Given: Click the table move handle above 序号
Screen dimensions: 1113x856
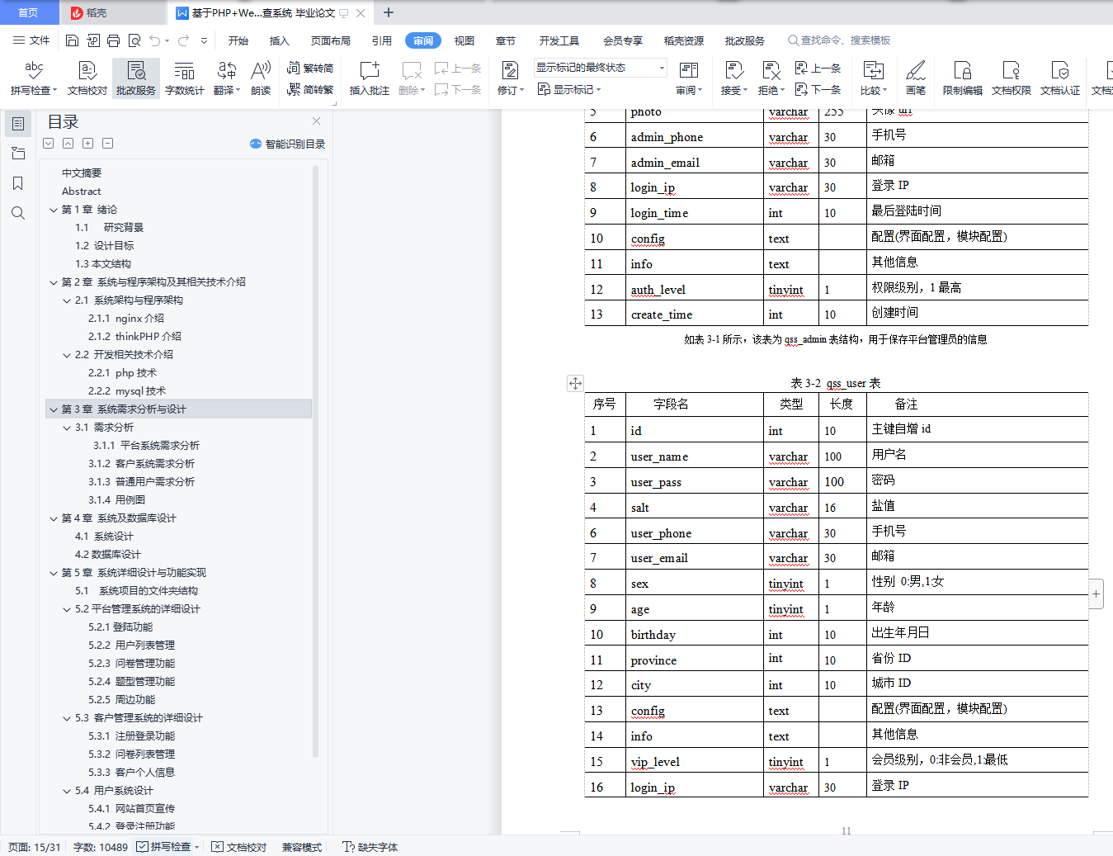Looking at the screenshot, I should click(575, 383).
